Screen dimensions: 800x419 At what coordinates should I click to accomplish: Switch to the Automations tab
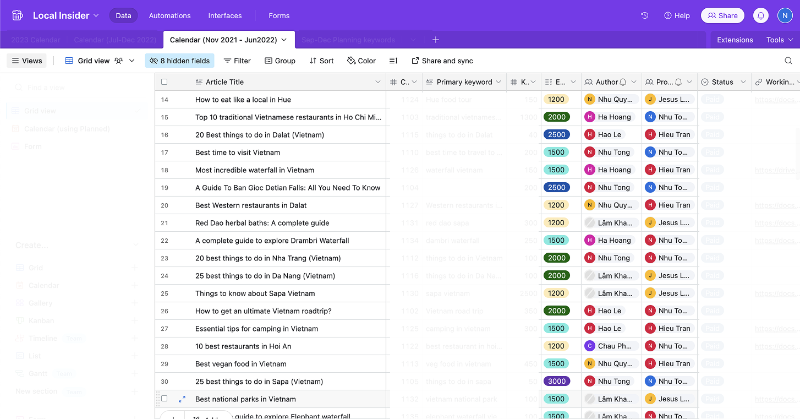tap(169, 15)
